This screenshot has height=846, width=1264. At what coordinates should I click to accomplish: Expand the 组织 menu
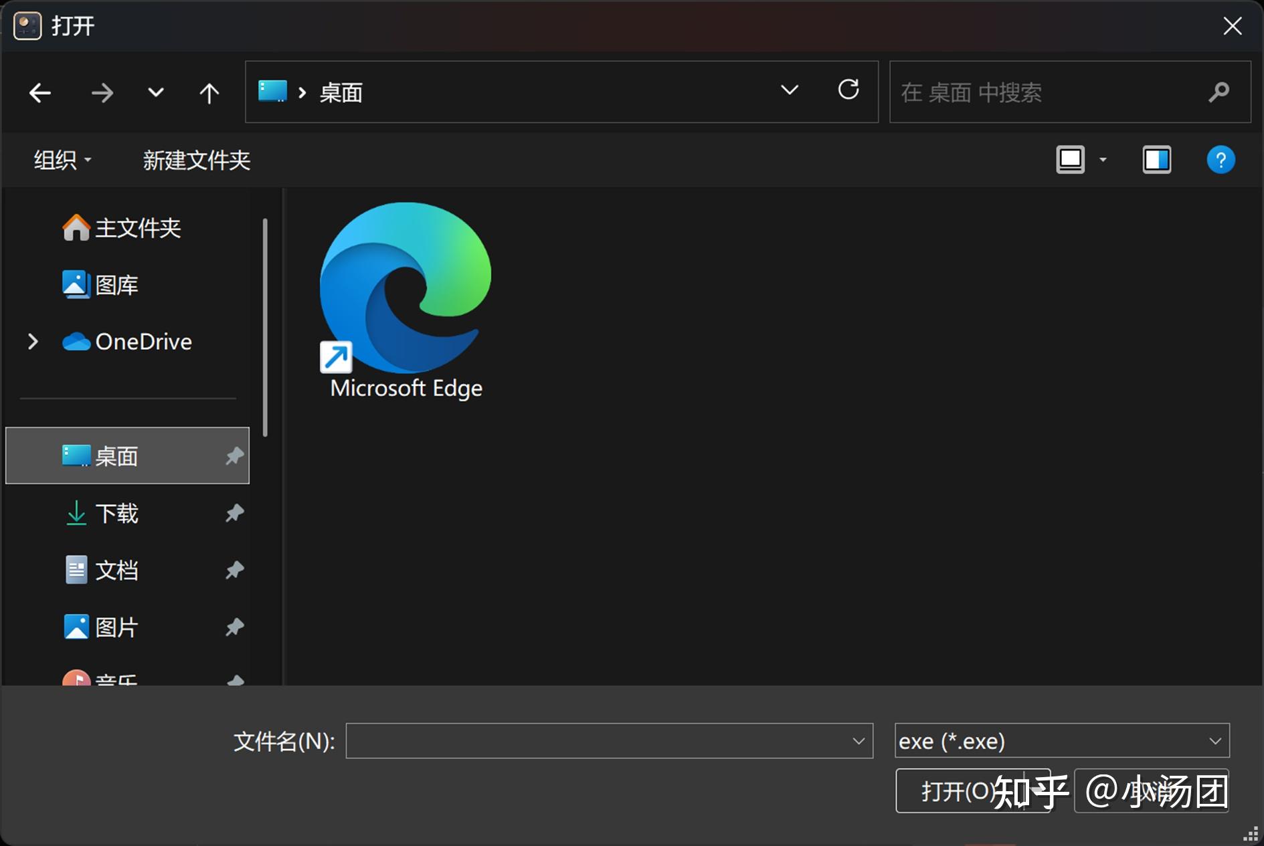62,159
